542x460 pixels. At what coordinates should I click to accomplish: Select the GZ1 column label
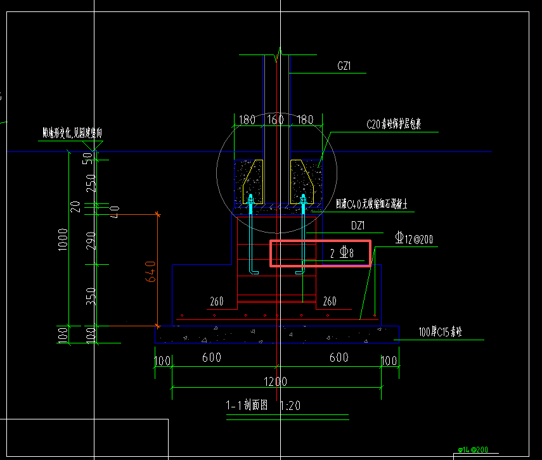pos(344,66)
